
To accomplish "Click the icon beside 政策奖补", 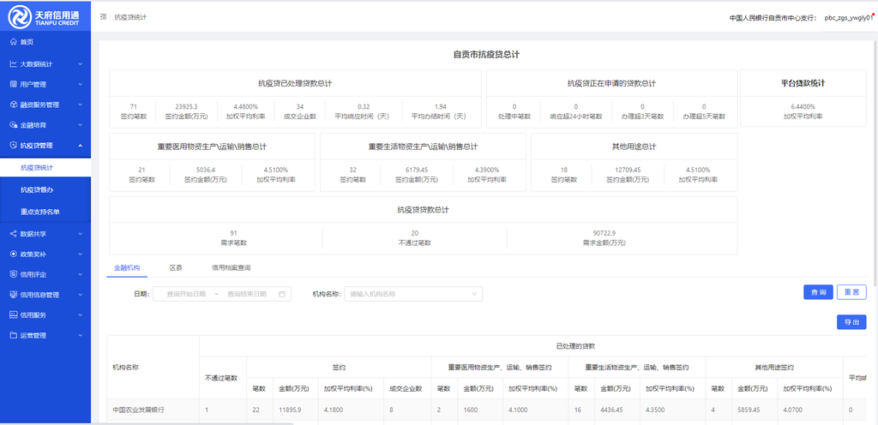I will pos(13,254).
